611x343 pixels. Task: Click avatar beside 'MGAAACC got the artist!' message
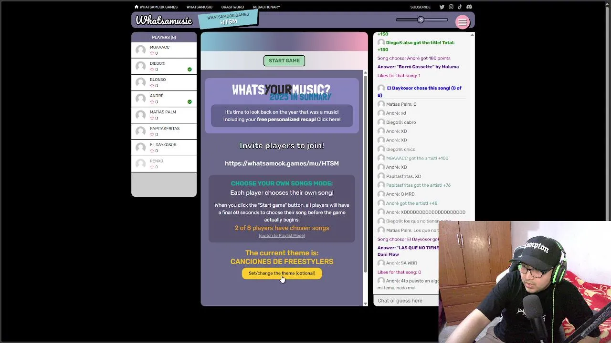(381, 158)
